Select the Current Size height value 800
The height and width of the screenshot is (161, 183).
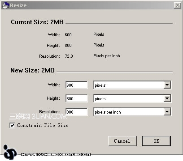point(68,46)
